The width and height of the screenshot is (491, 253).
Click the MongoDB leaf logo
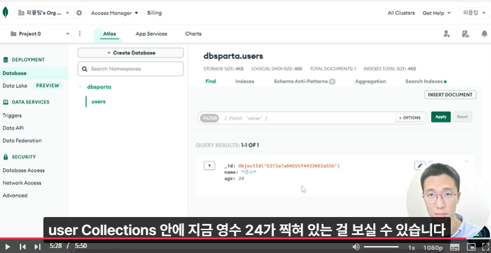tap(6, 13)
